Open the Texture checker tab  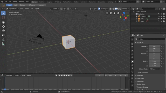click(x=132, y=79)
